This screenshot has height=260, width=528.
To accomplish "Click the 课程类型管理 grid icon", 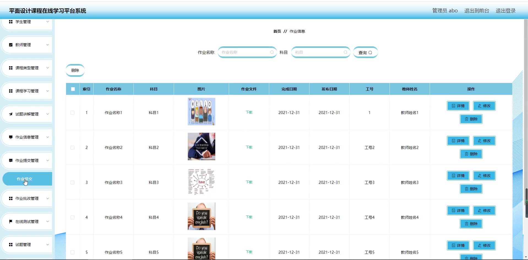I will coord(11,68).
